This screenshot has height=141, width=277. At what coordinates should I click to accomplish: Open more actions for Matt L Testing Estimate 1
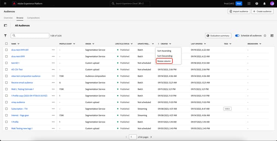coord(53,89)
